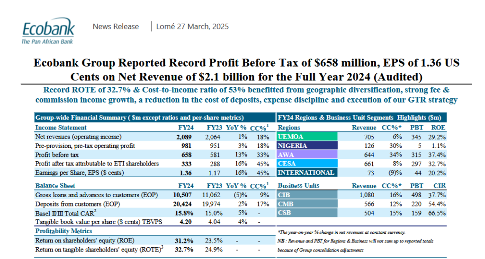
Task: Click the light blue CESA region cell
Action: 307,164
